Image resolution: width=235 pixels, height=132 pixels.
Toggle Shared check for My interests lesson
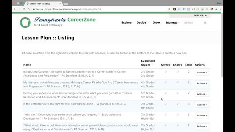178,82
